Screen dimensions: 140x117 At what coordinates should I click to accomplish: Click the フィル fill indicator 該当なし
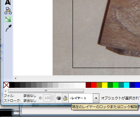30,96
